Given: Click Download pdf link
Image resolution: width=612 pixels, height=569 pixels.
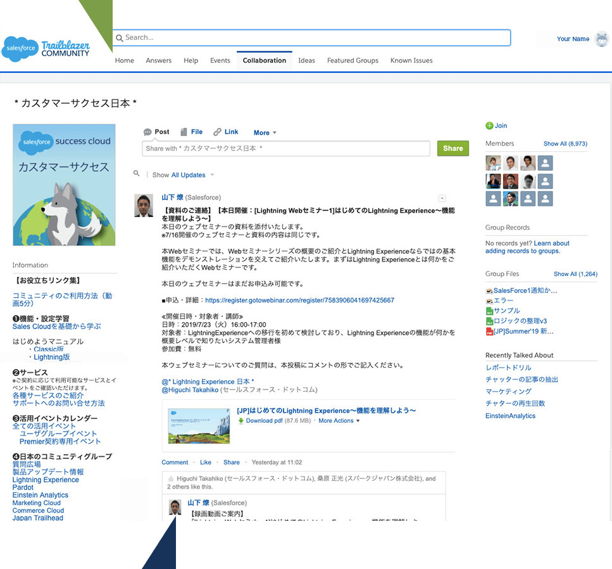Looking at the screenshot, I should click(265, 421).
